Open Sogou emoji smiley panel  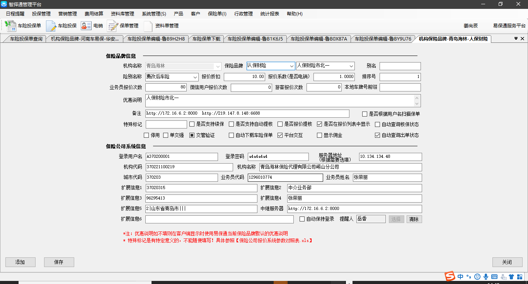click(x=477, y=277)
